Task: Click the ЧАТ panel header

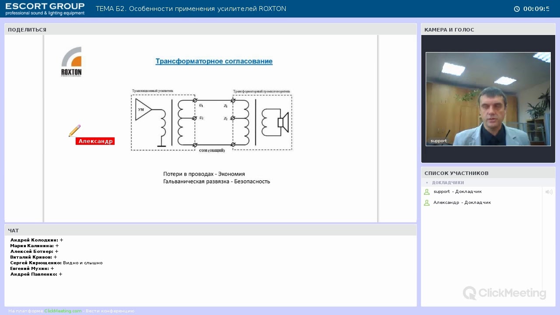Action: pyautogui.click(x=210, y=230)
